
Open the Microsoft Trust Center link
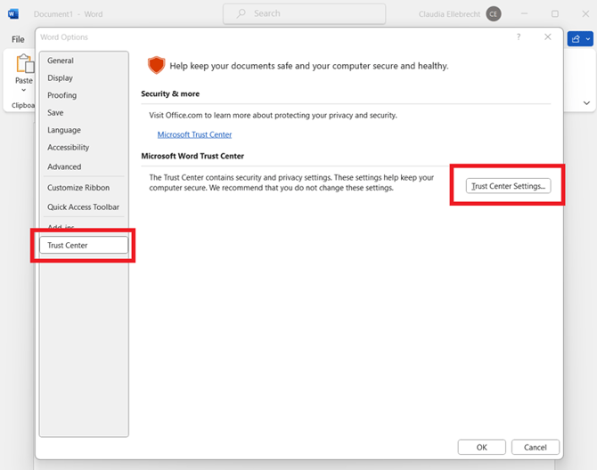(x=194, y=134)
